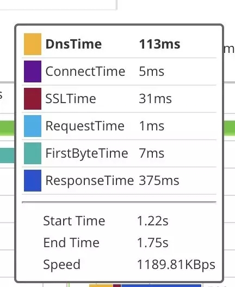
Task: Select the FirstByteTime label
Action: point(86,153)
